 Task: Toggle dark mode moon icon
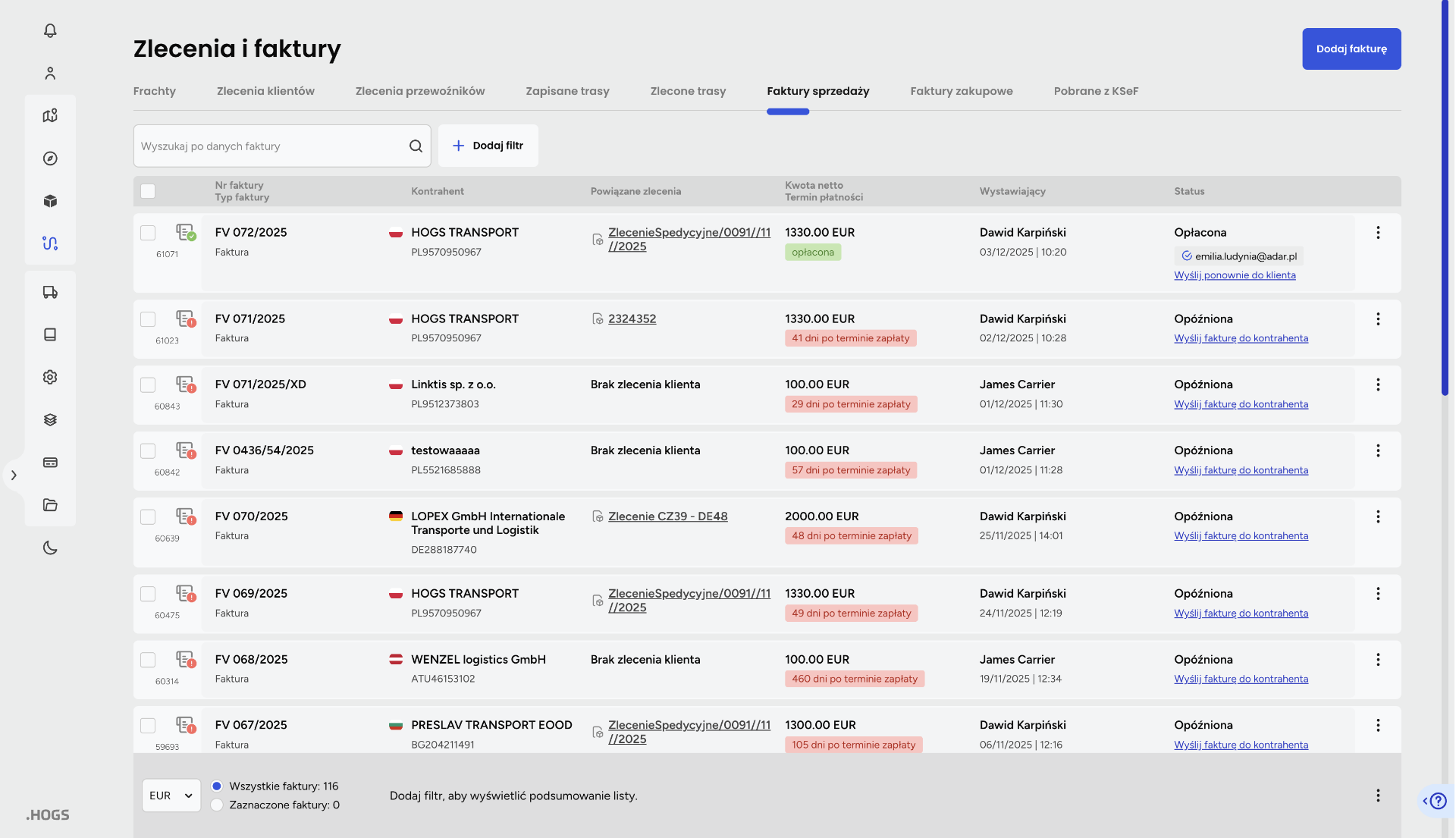coord(50,548)
